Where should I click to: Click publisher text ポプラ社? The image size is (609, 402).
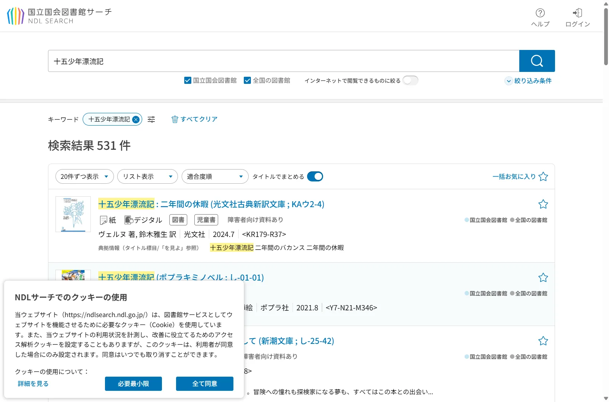(275, 308)
